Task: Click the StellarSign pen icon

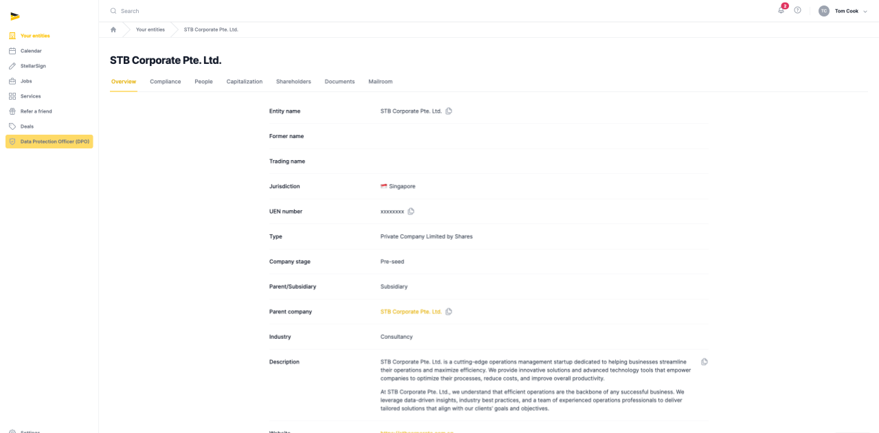Action: click(12, 66)
